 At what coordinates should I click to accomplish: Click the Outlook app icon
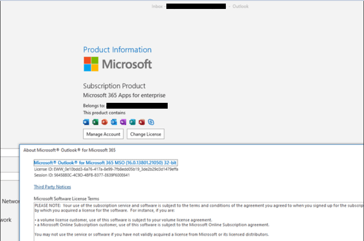pyautogui.click(x=114, y=122)
